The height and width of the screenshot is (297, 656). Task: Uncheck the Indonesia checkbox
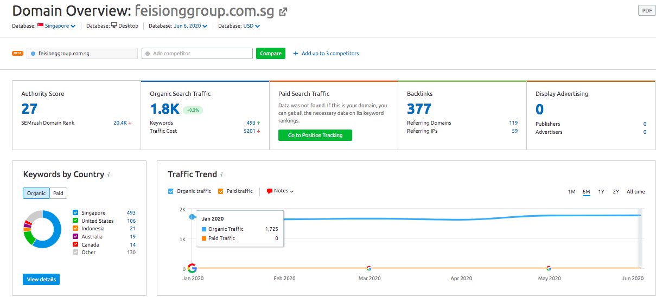point(75,229)
